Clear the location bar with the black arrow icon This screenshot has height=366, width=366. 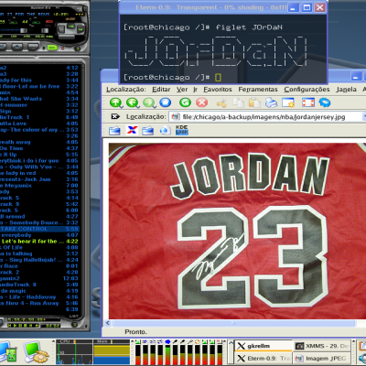(x=115, y=116)
